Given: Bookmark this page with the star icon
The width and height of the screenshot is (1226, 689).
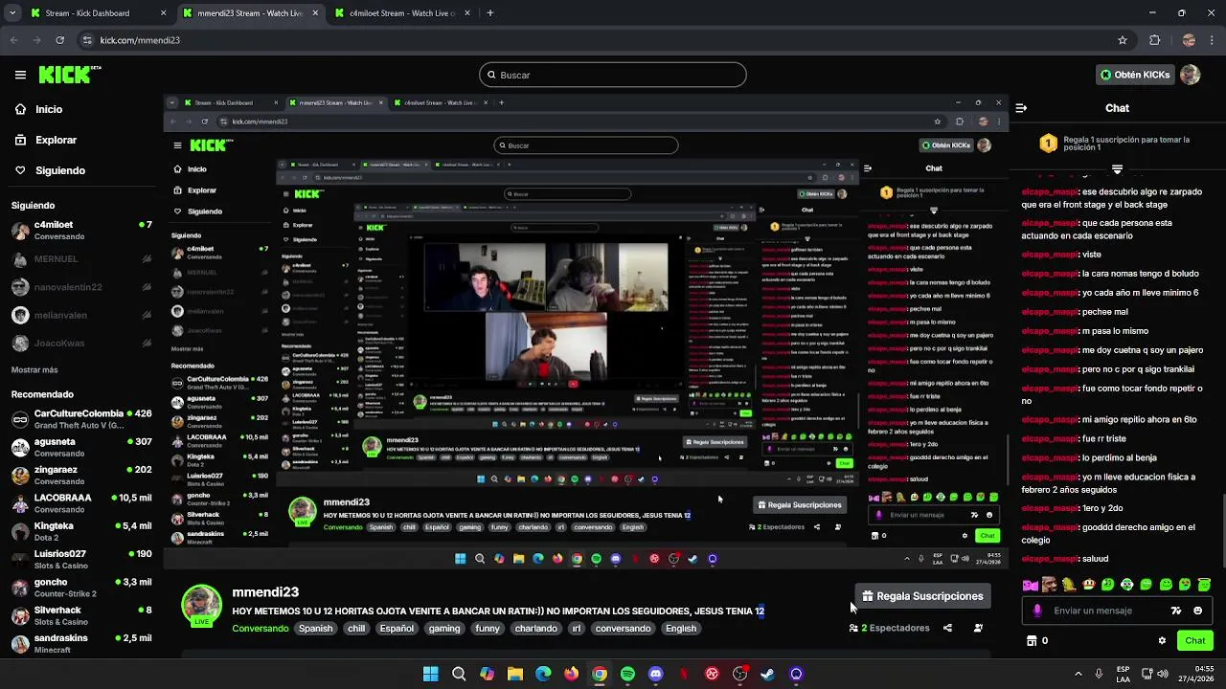Looking at the screenshot, I should click(1123, 40).
